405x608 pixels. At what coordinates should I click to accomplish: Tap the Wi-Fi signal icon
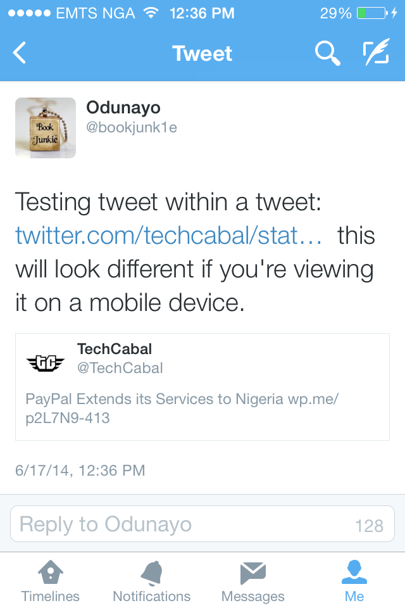[x=151, y=13]
